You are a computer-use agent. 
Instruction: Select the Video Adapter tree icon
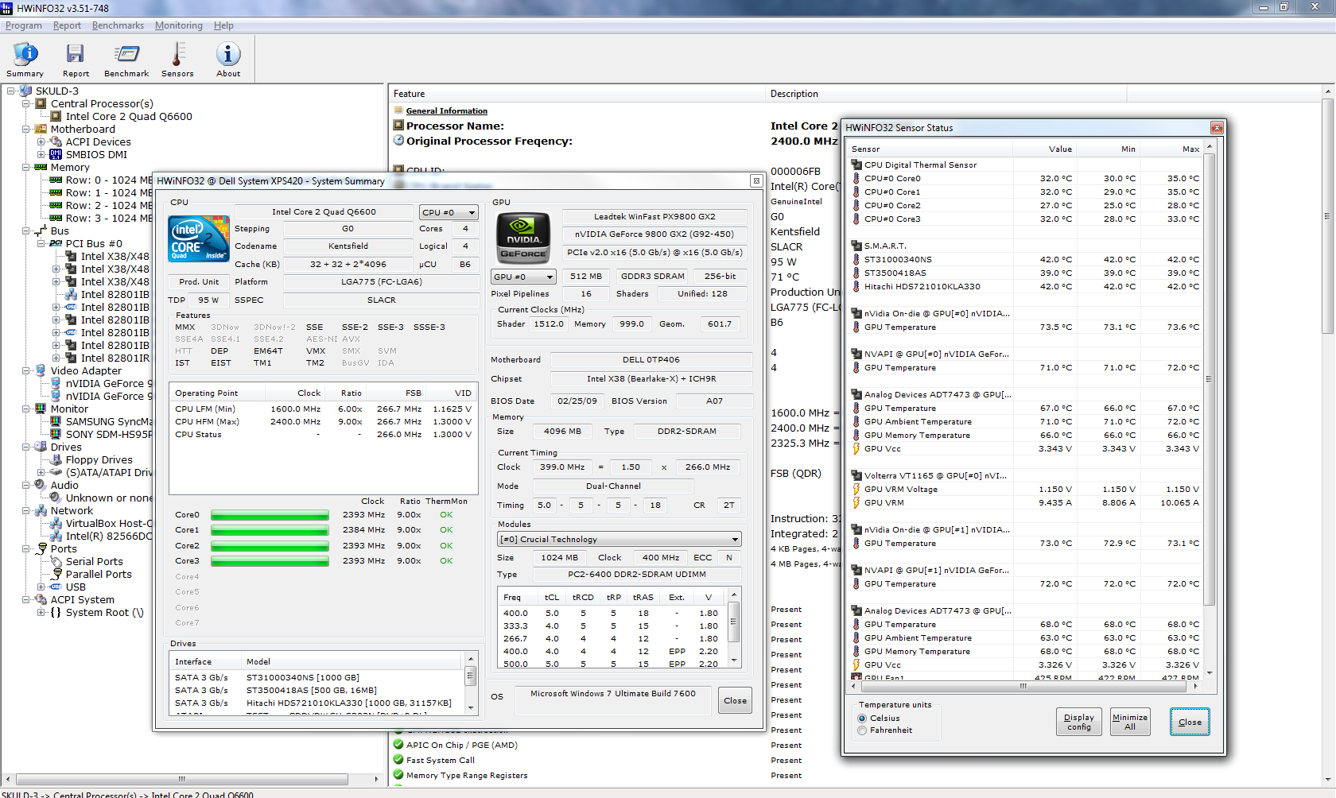click(x=41, y=370)
